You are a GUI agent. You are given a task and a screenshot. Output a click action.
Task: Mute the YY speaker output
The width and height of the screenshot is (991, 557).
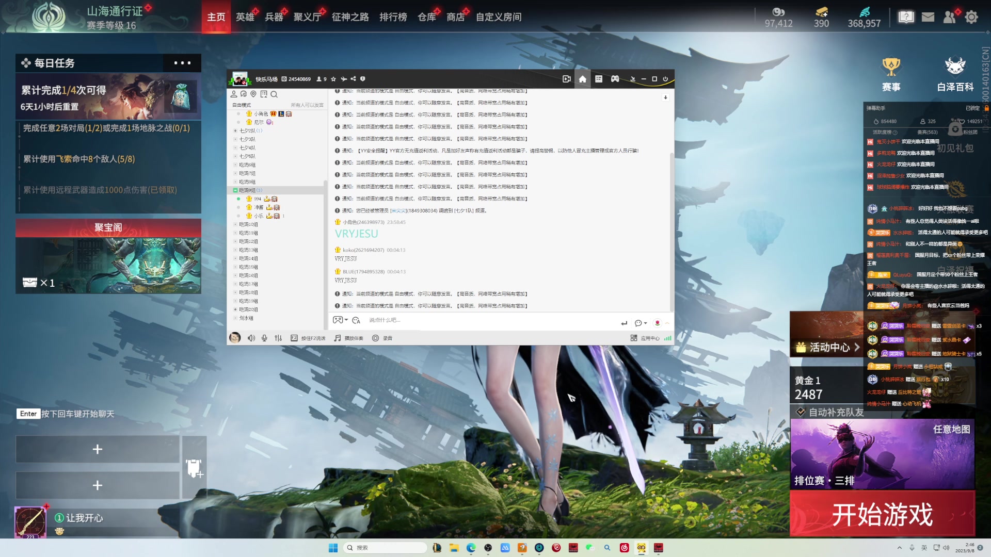(x=251, y=338)
